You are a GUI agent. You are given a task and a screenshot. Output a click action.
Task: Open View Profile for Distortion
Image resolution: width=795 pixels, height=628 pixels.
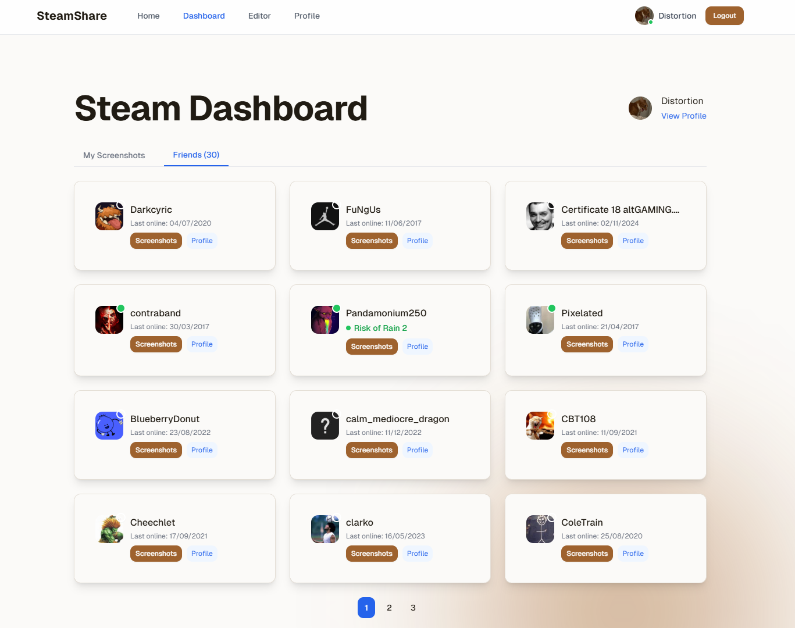pyautogui.click(x=683, y=116)
